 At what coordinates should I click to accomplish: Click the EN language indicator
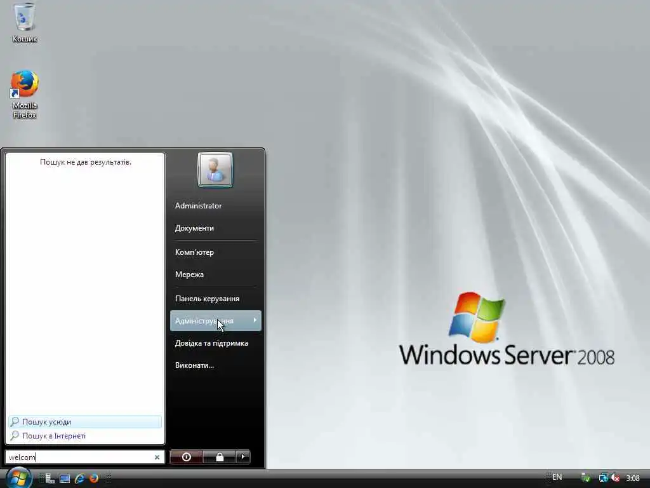click(557, 477)
